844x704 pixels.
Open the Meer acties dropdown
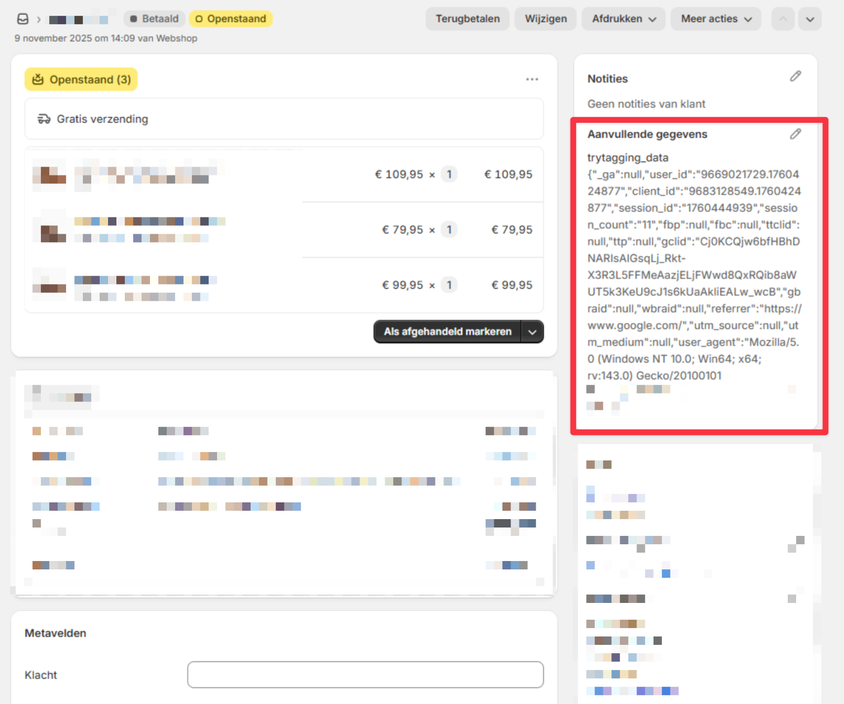point(716,19)
